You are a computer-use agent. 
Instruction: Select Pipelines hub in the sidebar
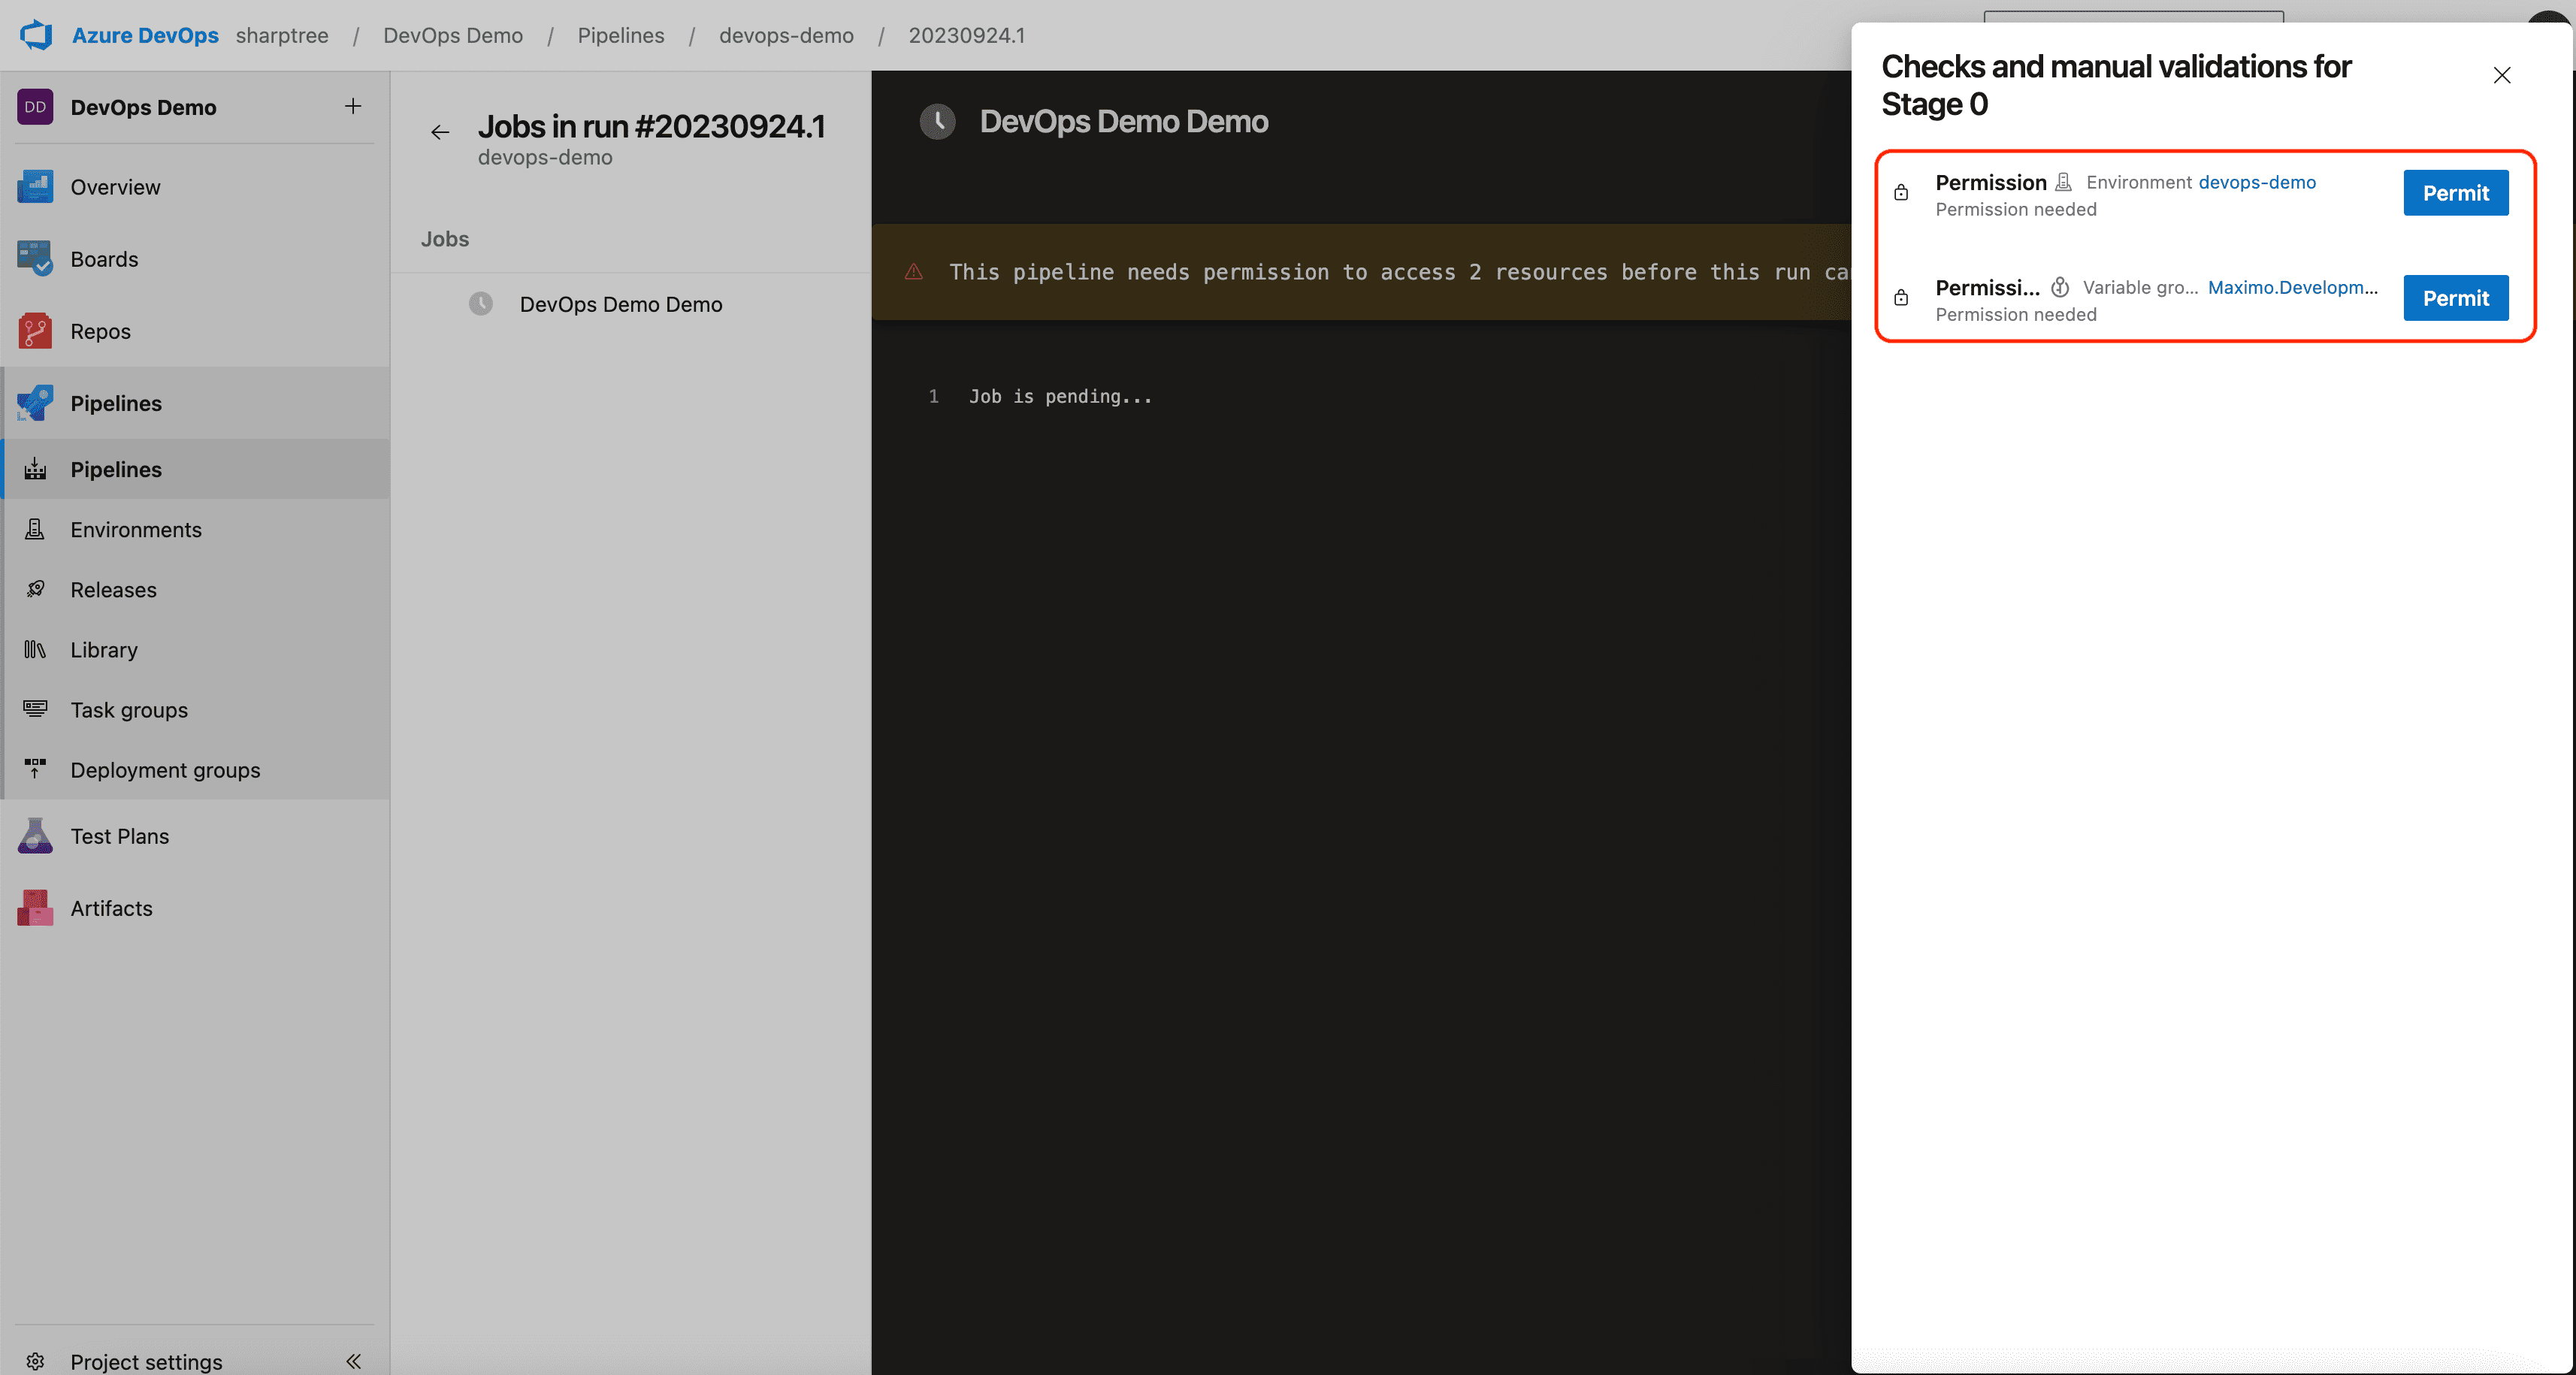195,403
